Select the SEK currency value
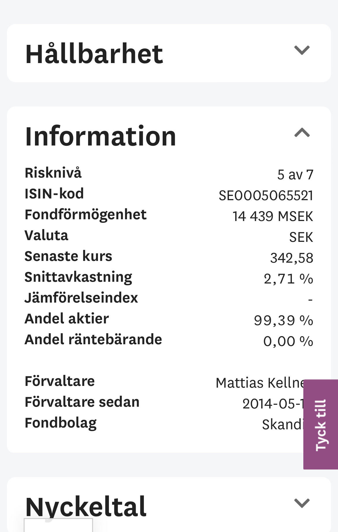The width and height of the screenshot is (338, 532). pyautogui.click(x=301, y=237)
